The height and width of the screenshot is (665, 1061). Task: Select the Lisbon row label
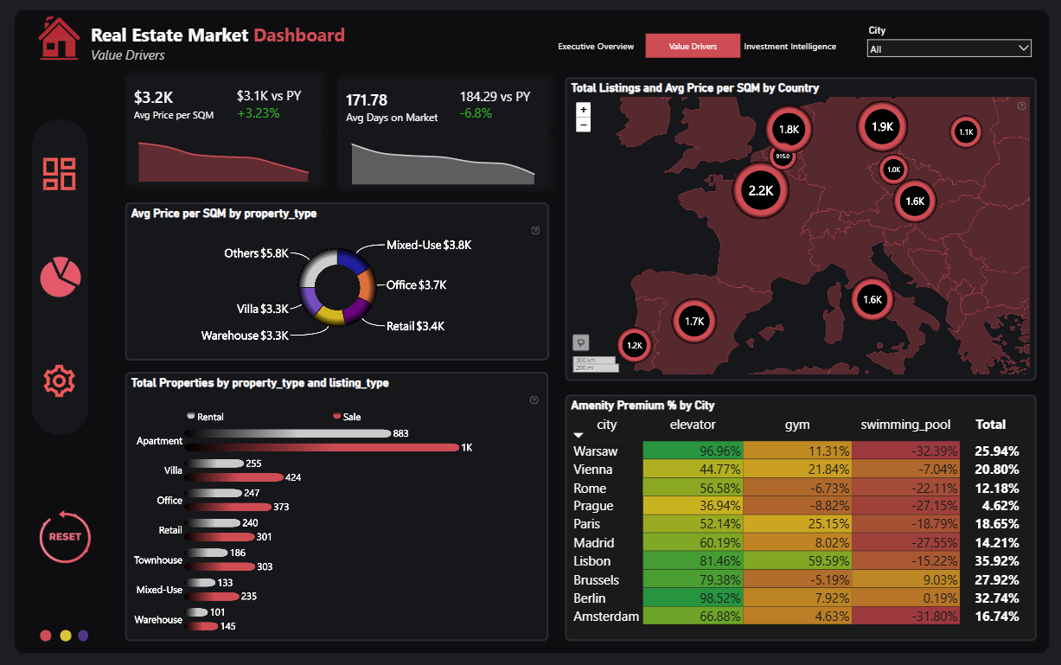point(593,561)
